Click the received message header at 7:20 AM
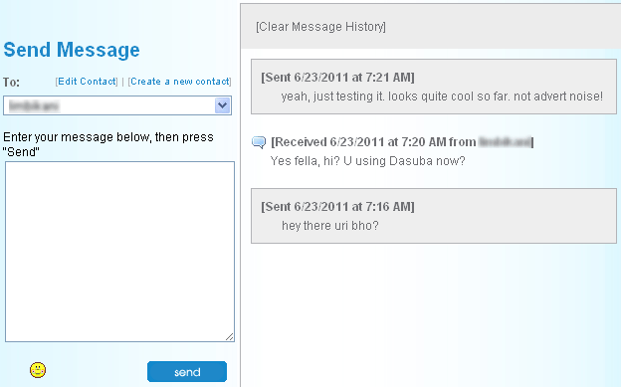 402,142
